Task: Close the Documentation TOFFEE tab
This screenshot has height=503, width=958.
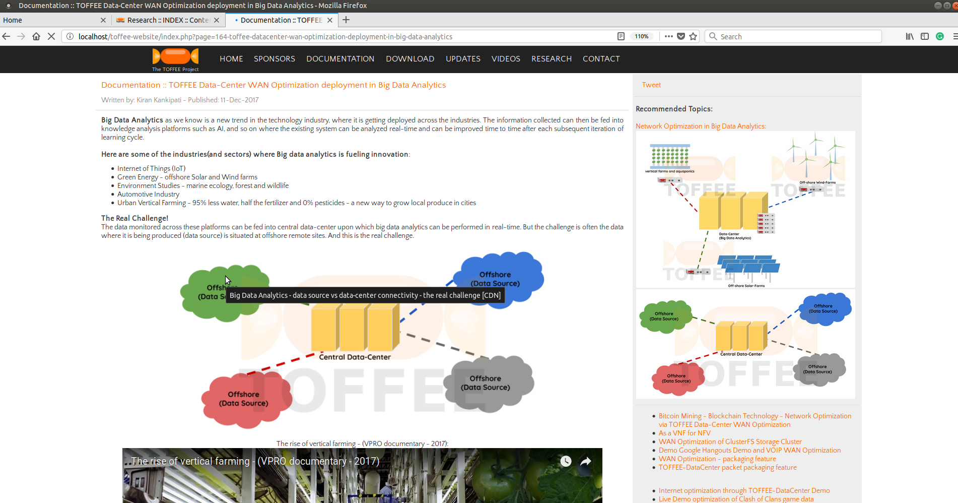Action: 330,20
